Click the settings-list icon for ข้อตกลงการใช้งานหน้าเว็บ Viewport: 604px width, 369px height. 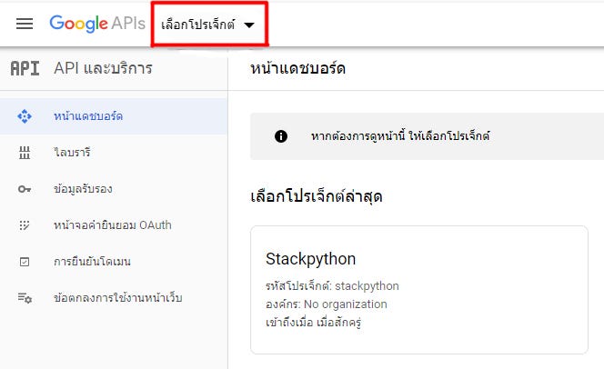pyautogui.click(x=25, y=298)
